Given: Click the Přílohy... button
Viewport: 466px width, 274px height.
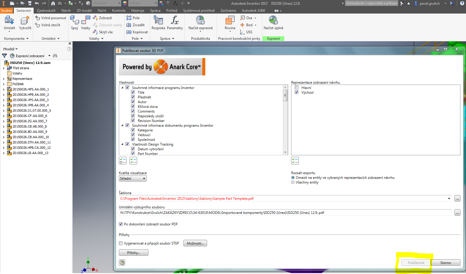Looking at the screenshot, I should click(134, 253).
